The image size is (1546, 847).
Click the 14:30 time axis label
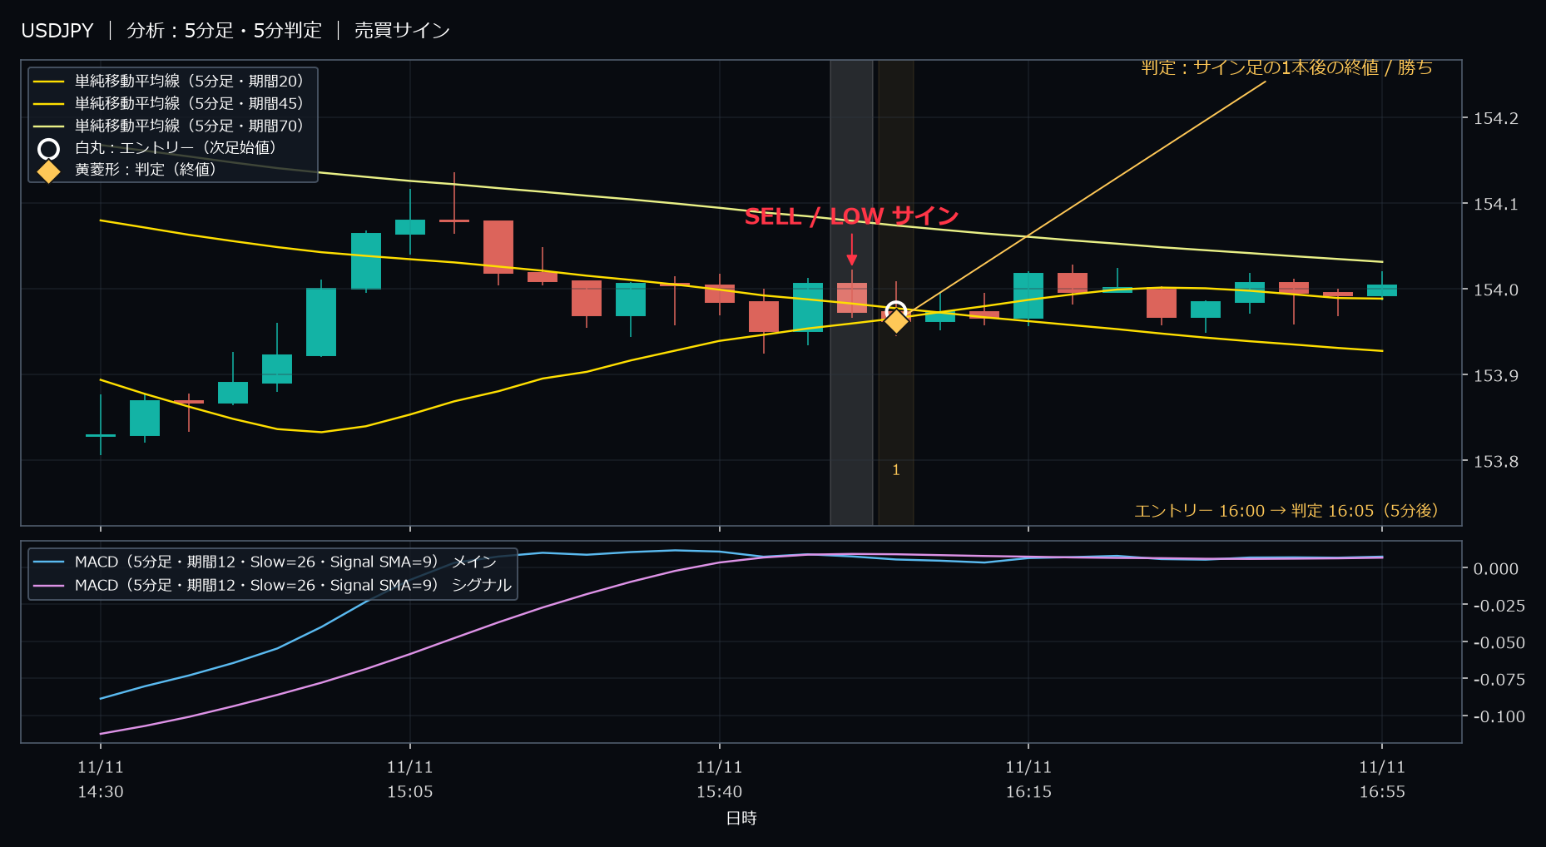click(x=101, y=780)
